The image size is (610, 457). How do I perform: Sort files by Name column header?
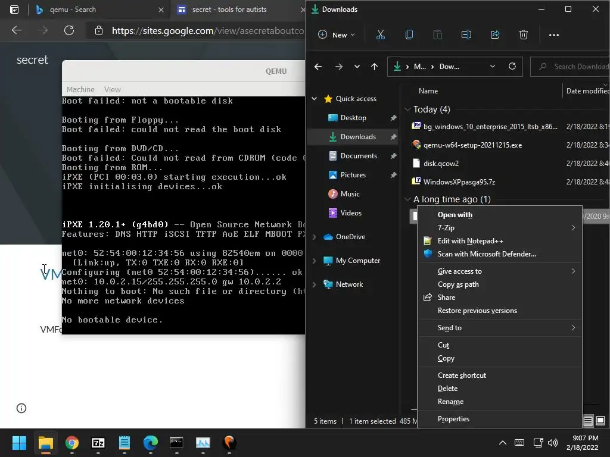428,91
